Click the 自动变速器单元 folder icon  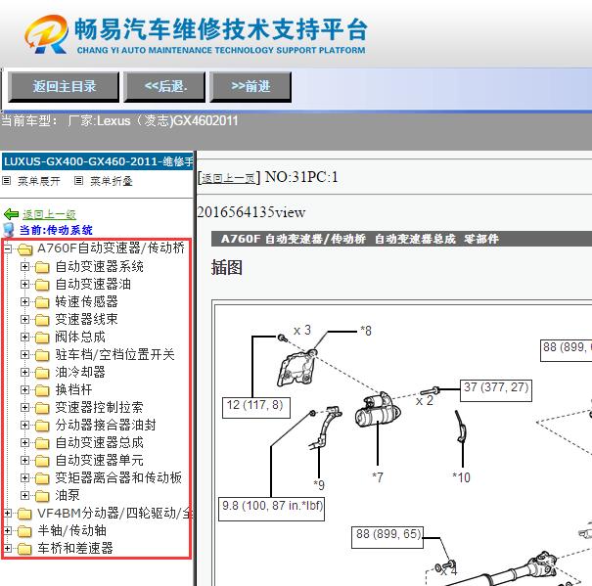coord(42,461)
